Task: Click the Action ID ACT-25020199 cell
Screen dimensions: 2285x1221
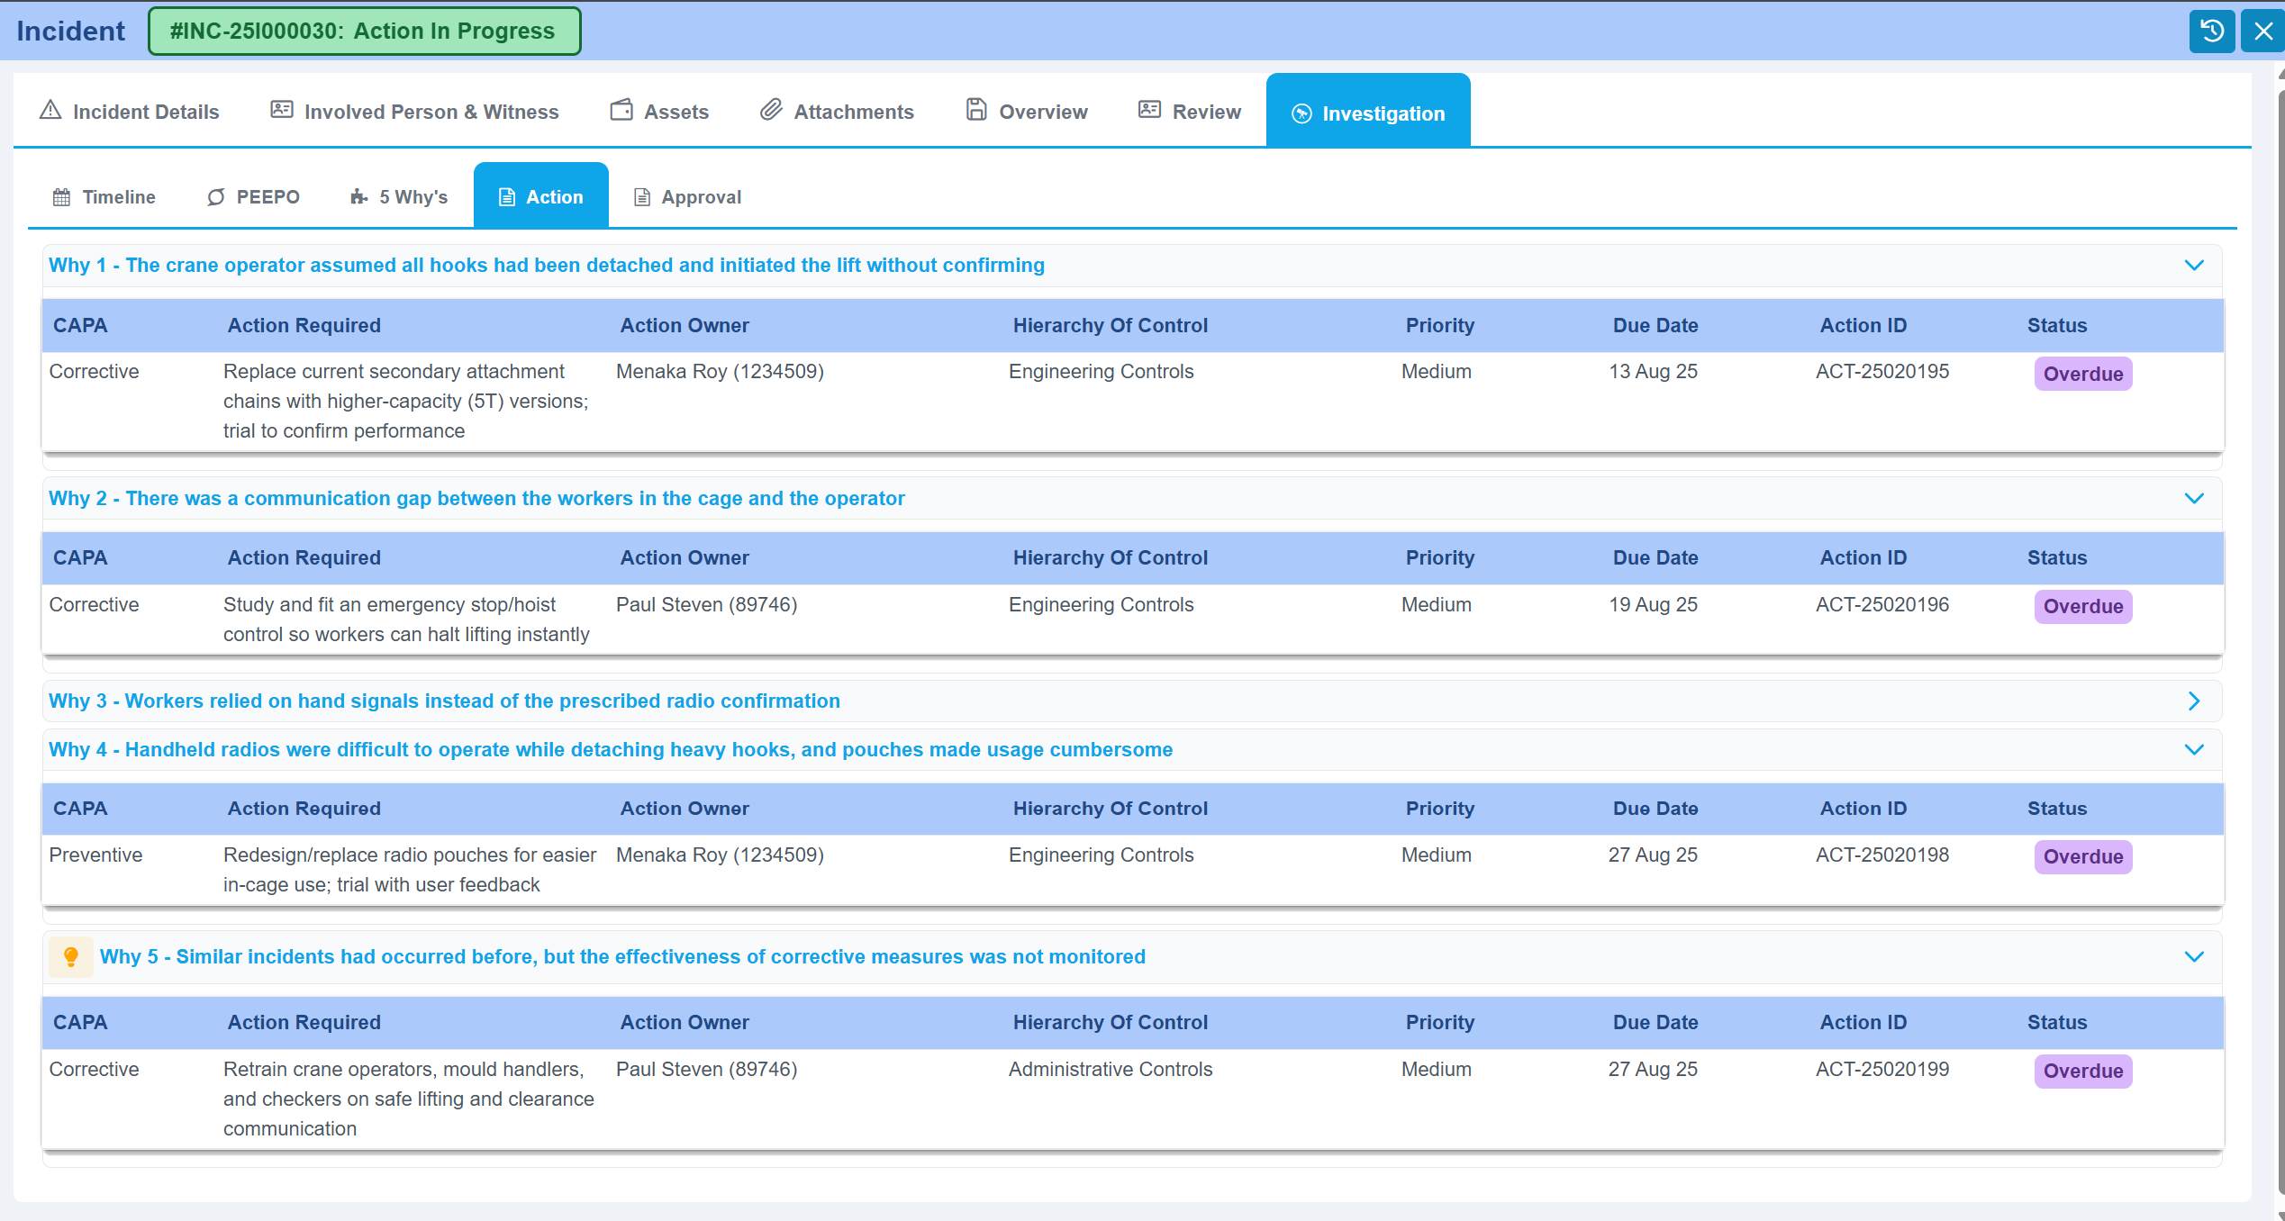Action: [x=1881, y=1070]
